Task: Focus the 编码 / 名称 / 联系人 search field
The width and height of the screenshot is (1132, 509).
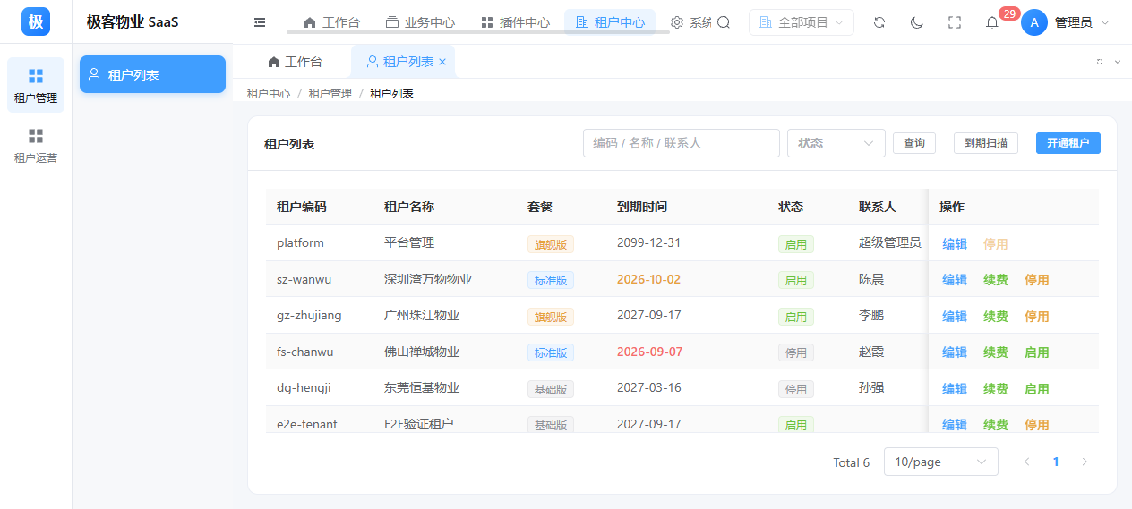Action: point(682,143)
